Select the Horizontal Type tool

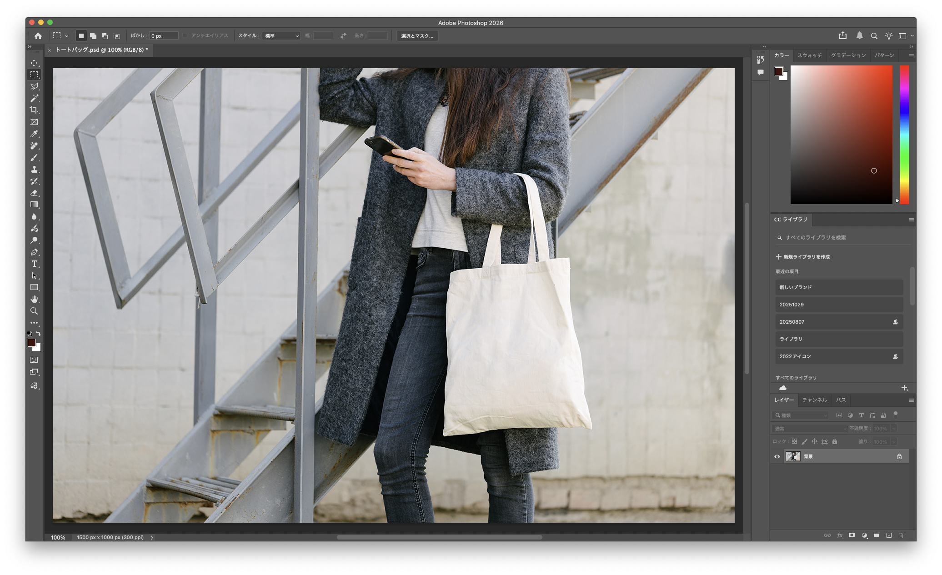34,264
